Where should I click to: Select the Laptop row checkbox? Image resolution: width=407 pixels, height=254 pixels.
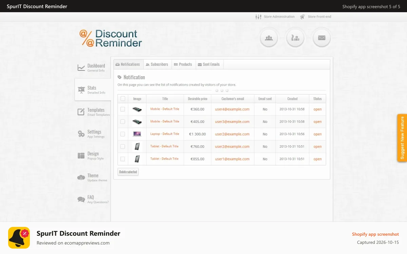pyautogui.click(x=123, y=134)
